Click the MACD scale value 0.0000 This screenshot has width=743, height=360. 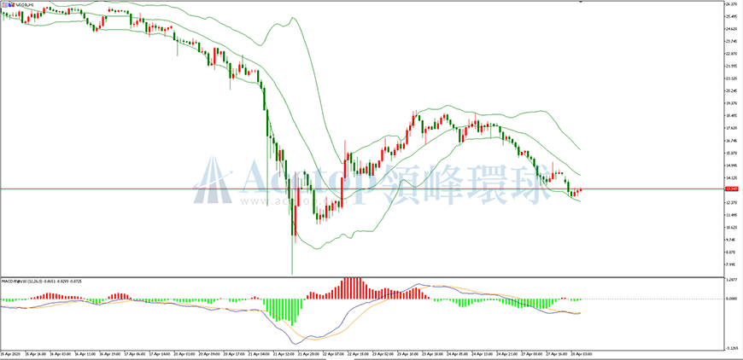(x=730, y=299)
